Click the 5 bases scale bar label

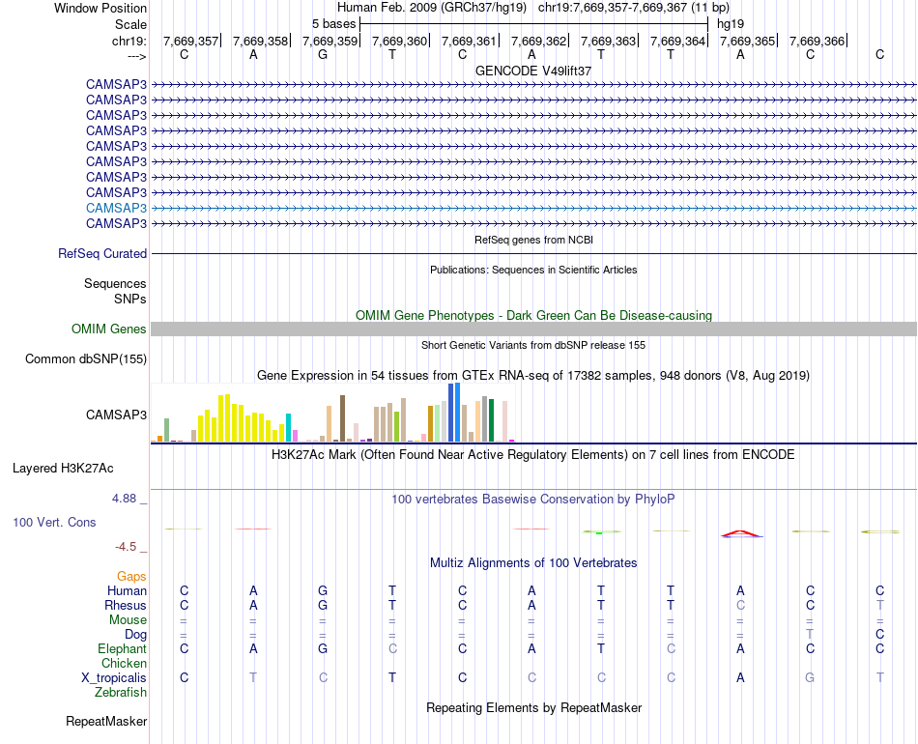[333, 24]
